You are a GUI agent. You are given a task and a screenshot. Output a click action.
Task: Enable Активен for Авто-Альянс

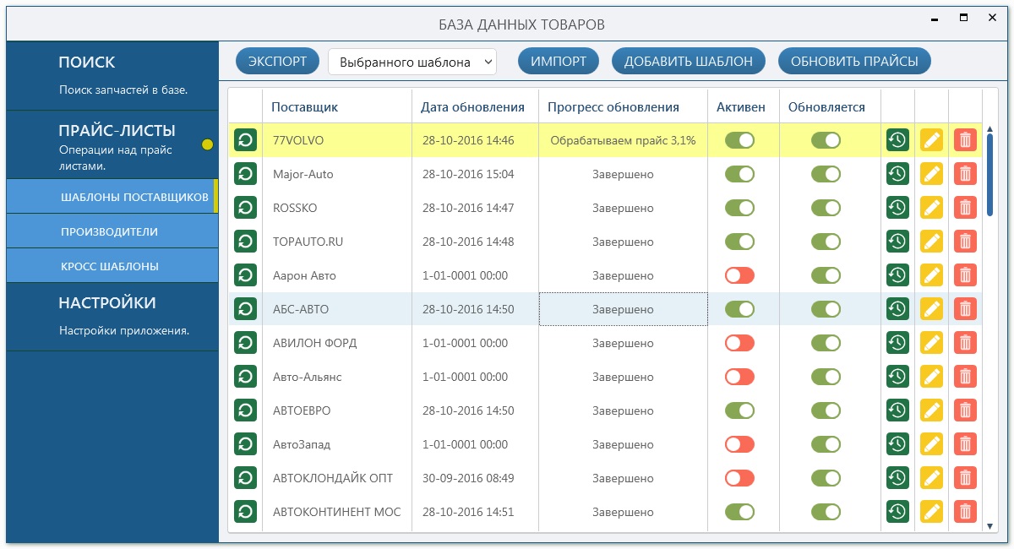[739, 377]
